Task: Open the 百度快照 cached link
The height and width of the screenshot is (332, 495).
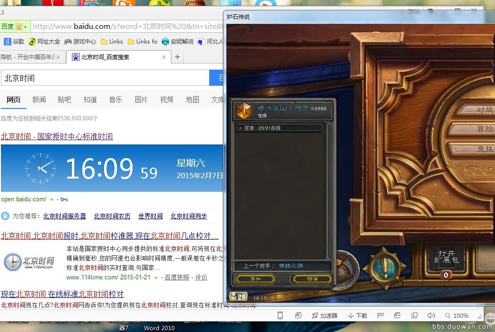Action: click(x=177, y=278)
